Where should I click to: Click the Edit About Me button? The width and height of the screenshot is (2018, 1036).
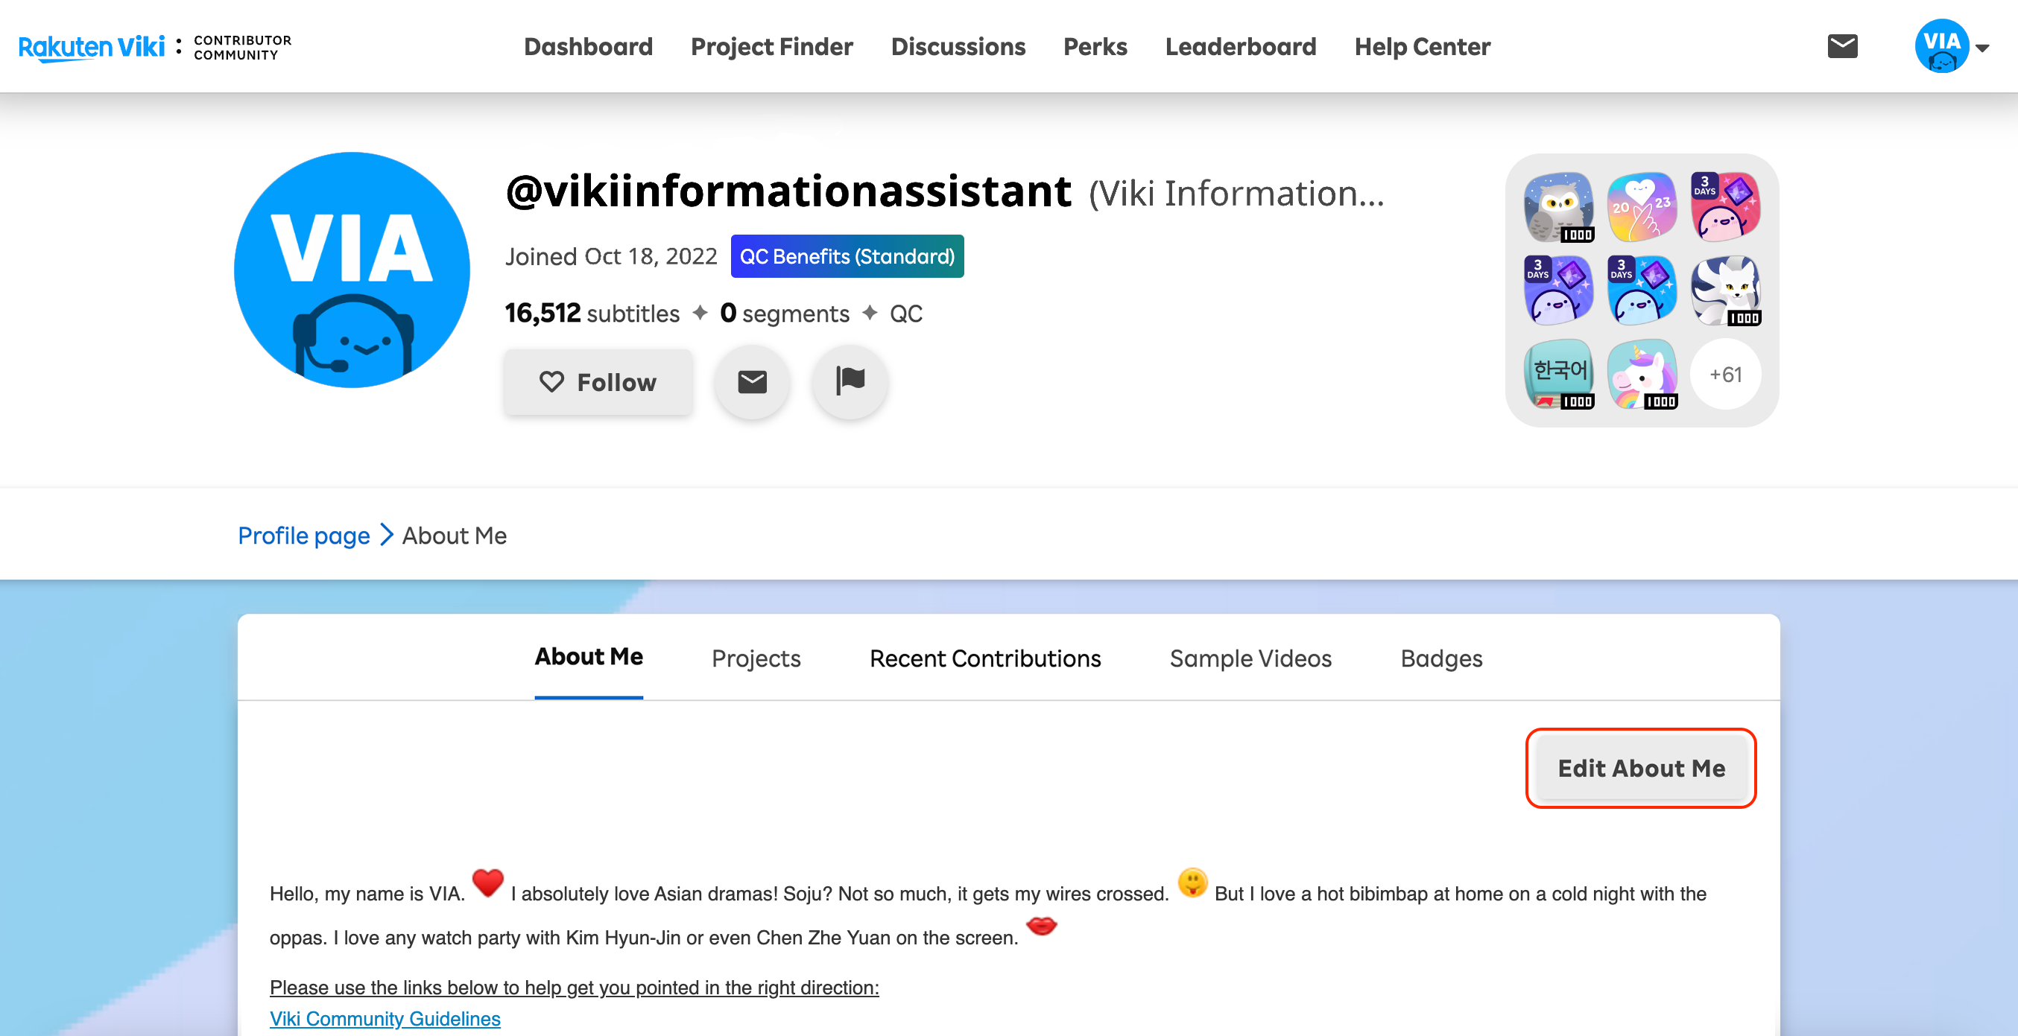point(1641,768)
